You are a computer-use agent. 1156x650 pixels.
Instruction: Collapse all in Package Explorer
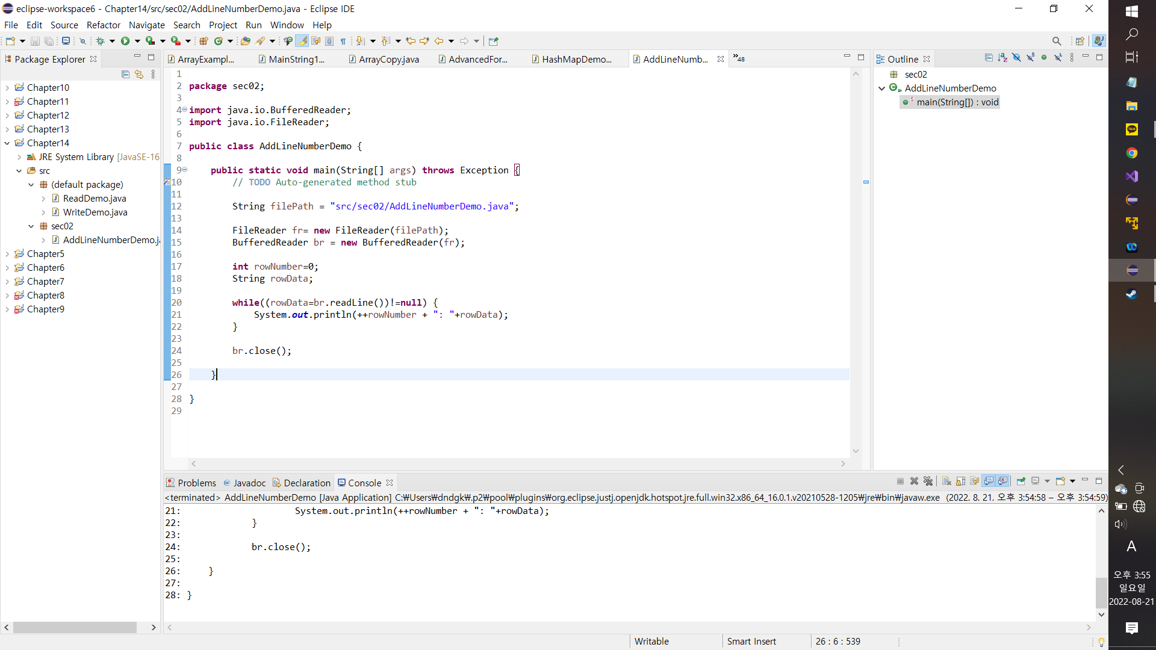coord(125,74)
